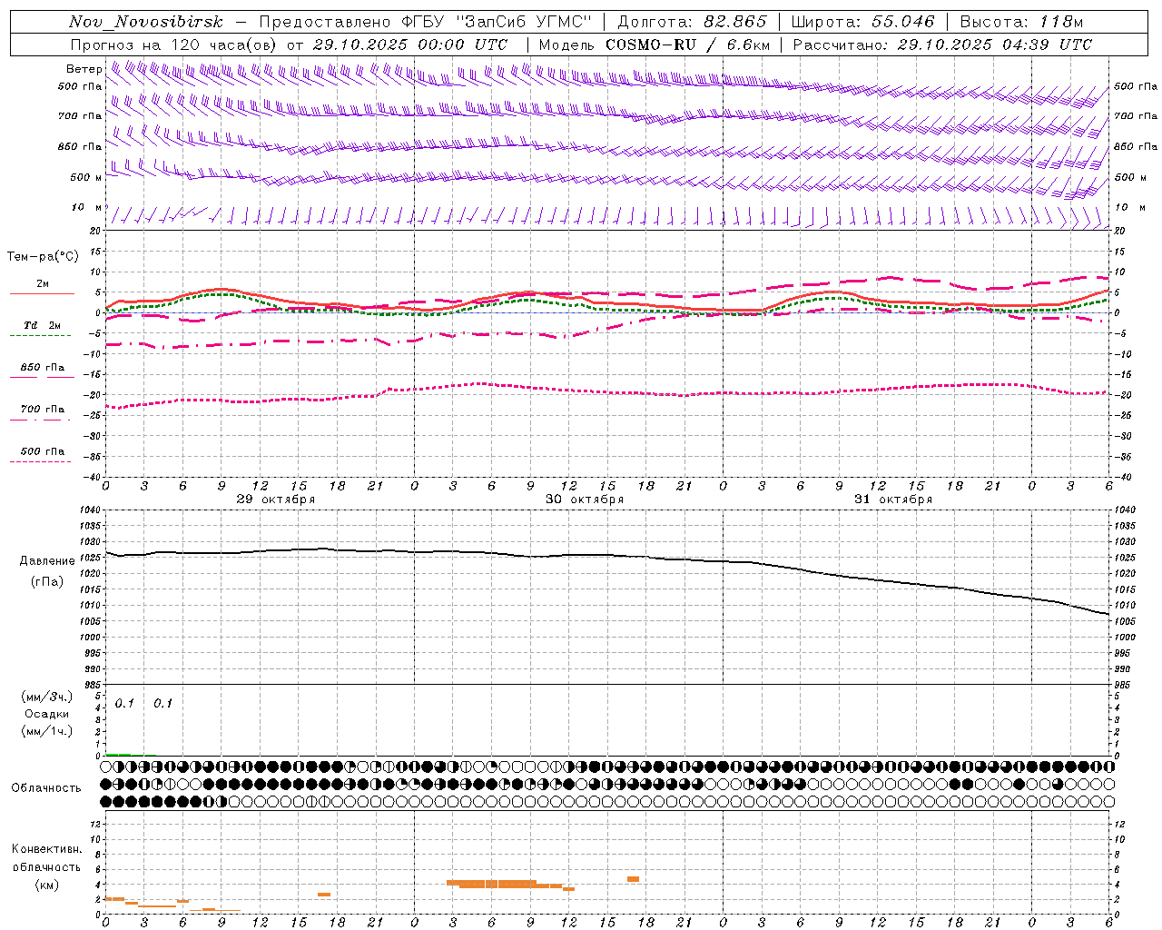The height and width of the screenshot is (930, 1162).
Task: Click the 2м solid red line legend sample
Action: click(x=42, y=293)
